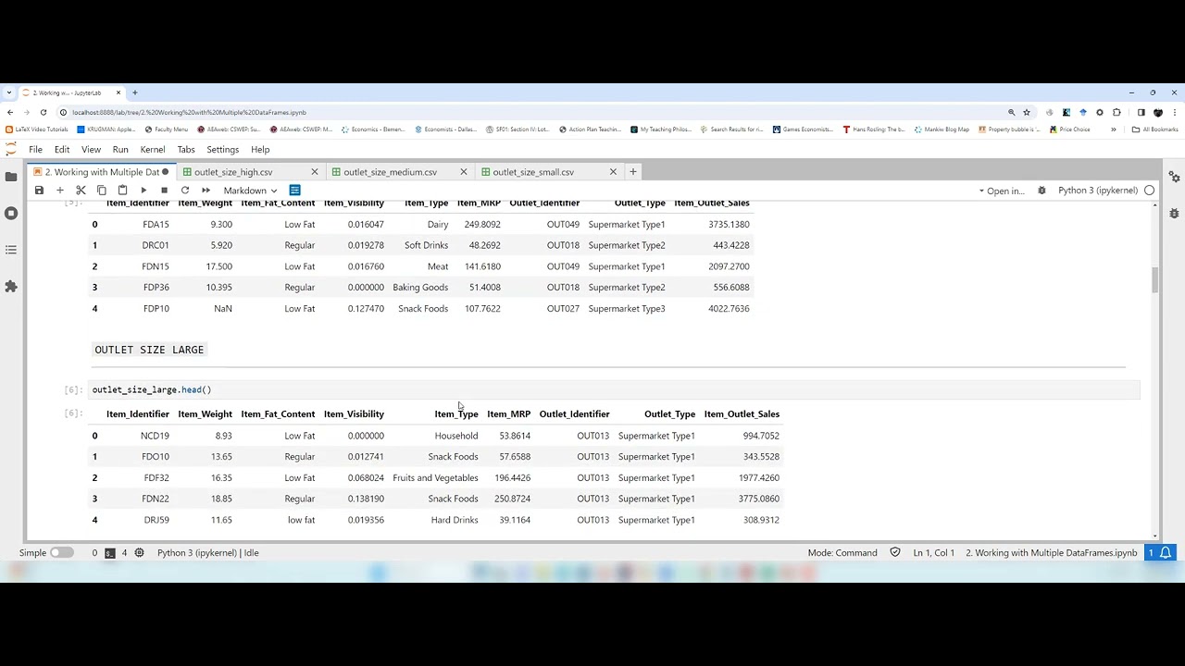Interrupt the kernel with the stop icon
The width and height of the screenshot is (1185, 666).
click(x=164, y=191)
